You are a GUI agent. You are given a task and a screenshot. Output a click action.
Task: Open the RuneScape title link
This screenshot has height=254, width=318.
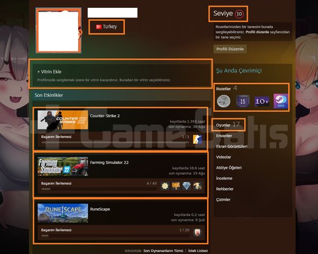(x=100, y=209)
